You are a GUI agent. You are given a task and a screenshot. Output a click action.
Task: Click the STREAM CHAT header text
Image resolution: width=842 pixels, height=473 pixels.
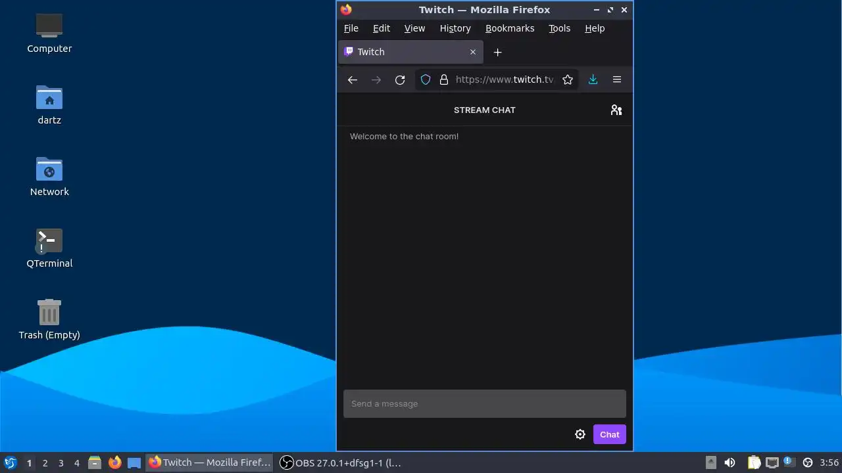(485, 110)
